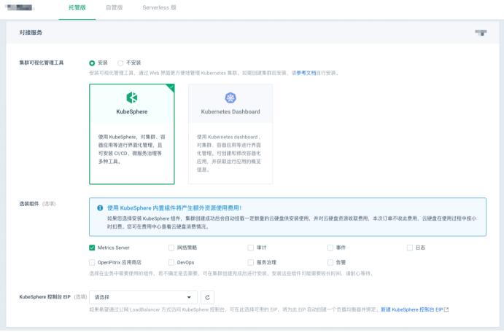Viewport: 504px width, 332px height.
Task: Open the Serverless 版 tab
Action: click(159, 8)
